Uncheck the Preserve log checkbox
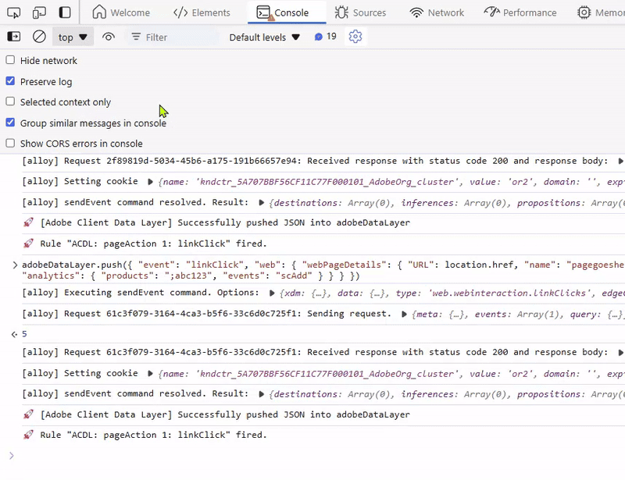Viewport: 625px width, 480px height. [x=10, y=81]
